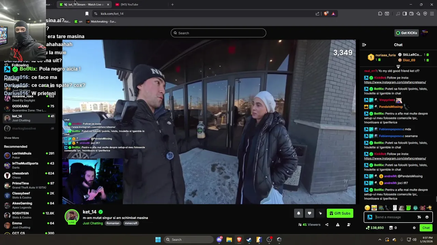This screenshot has width=437, height=245.
Task: Click the laughing crying emote in quick emotes
Action: pos(374,208)
